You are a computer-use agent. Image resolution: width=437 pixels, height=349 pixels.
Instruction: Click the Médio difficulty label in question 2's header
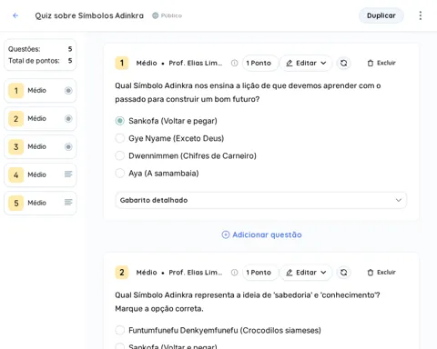pos(147,273)
